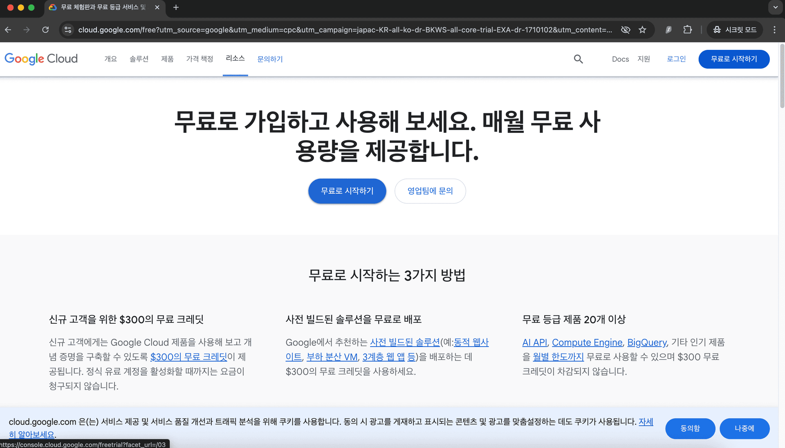The width and height of the screenshot is (785, 448).
Task: Click hero 무료로 시작하기 button
Action: tap(347, 191)
